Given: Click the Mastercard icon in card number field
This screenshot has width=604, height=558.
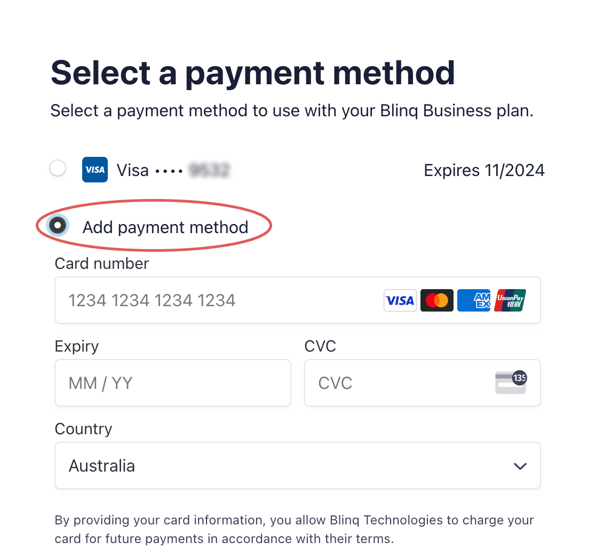Looking at the screenshot, I should (x=437, y=300).
